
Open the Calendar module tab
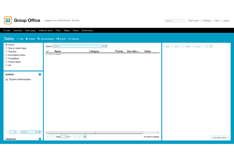click(x=18, y=30)
